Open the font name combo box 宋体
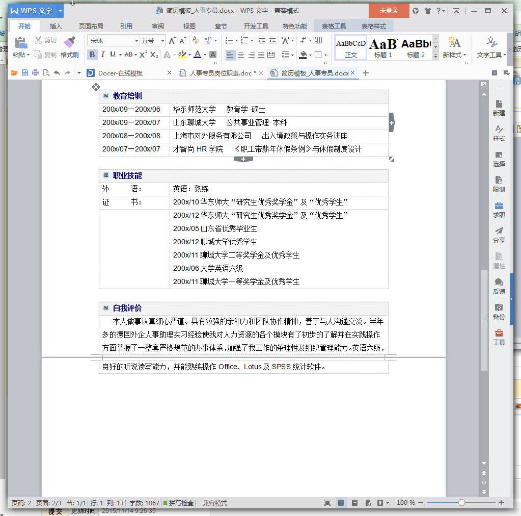The image size is (521, 516). coord(113,41)
